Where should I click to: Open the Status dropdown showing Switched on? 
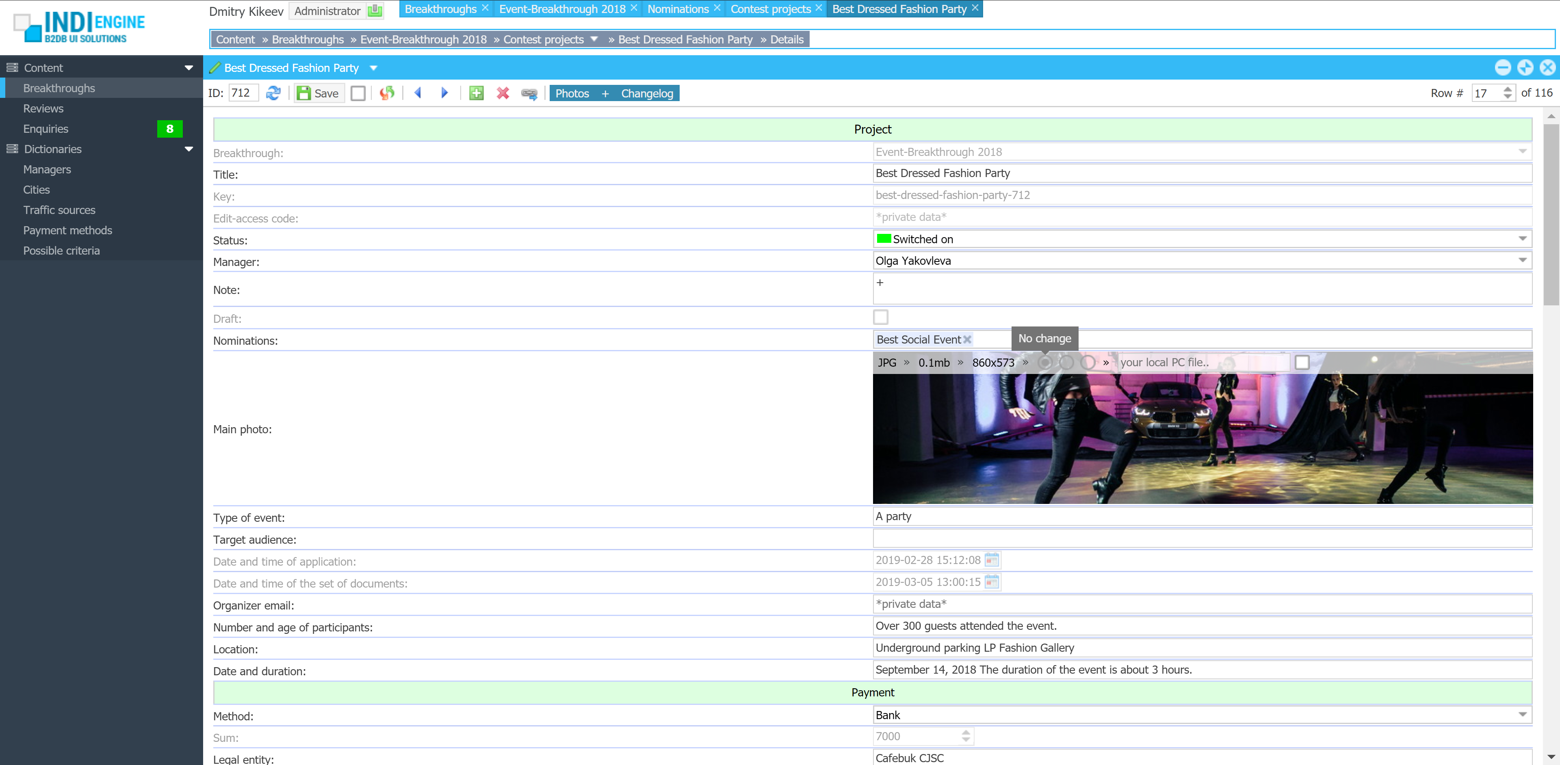(1522, 238)
